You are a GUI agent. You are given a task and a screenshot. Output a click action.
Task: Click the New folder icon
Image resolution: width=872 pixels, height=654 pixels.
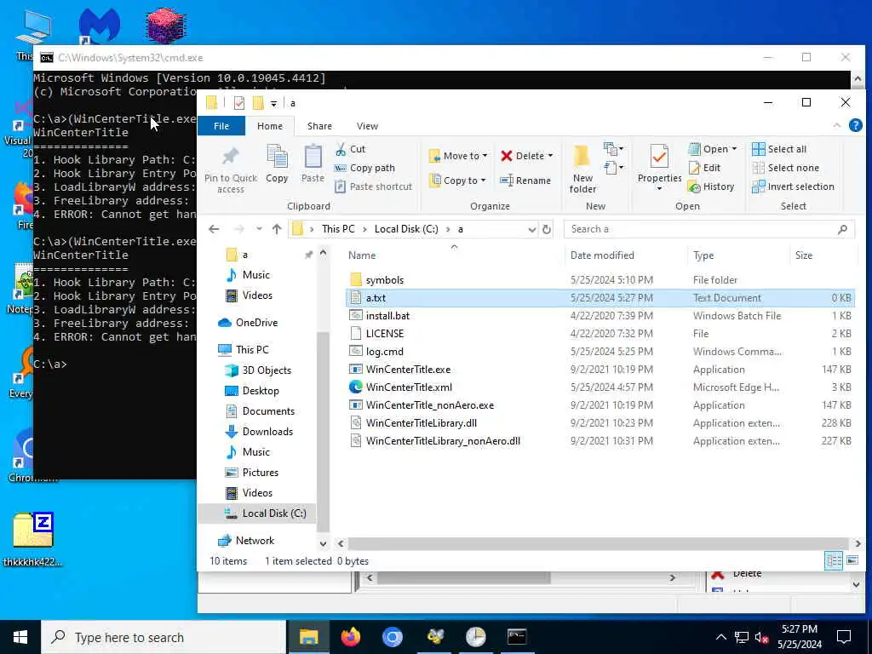tap(582, 157)
